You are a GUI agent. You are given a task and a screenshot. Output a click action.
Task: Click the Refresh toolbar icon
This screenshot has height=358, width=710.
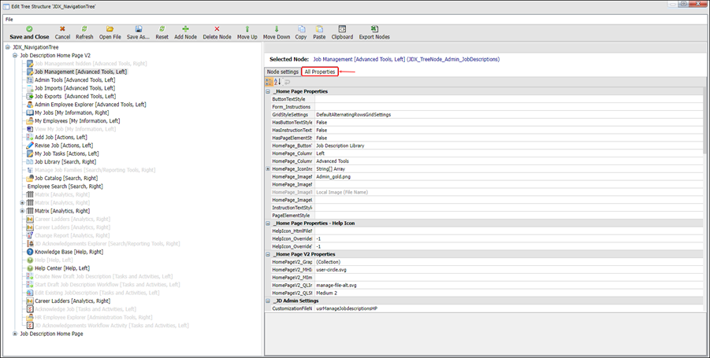84,29
